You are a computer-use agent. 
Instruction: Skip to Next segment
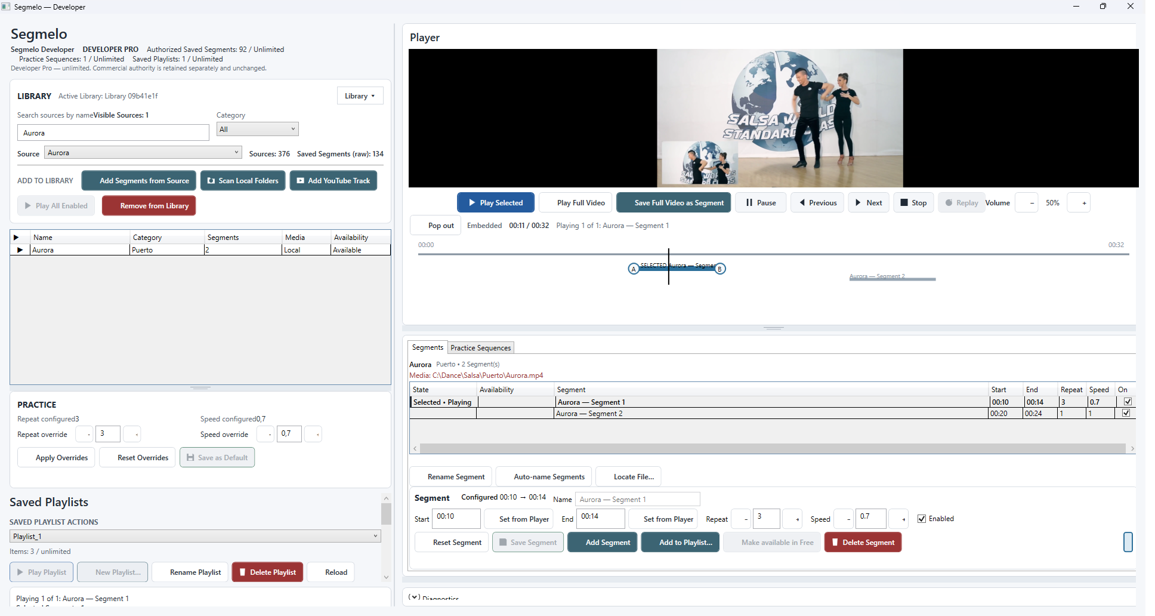869,203
